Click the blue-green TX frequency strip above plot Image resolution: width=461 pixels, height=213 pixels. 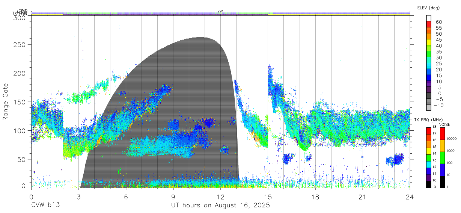221,14
